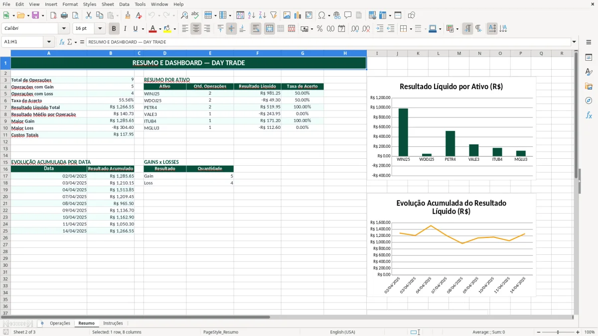Click the Save document icon
Viewport: 598px width, 336px height.
pos(35,15)
